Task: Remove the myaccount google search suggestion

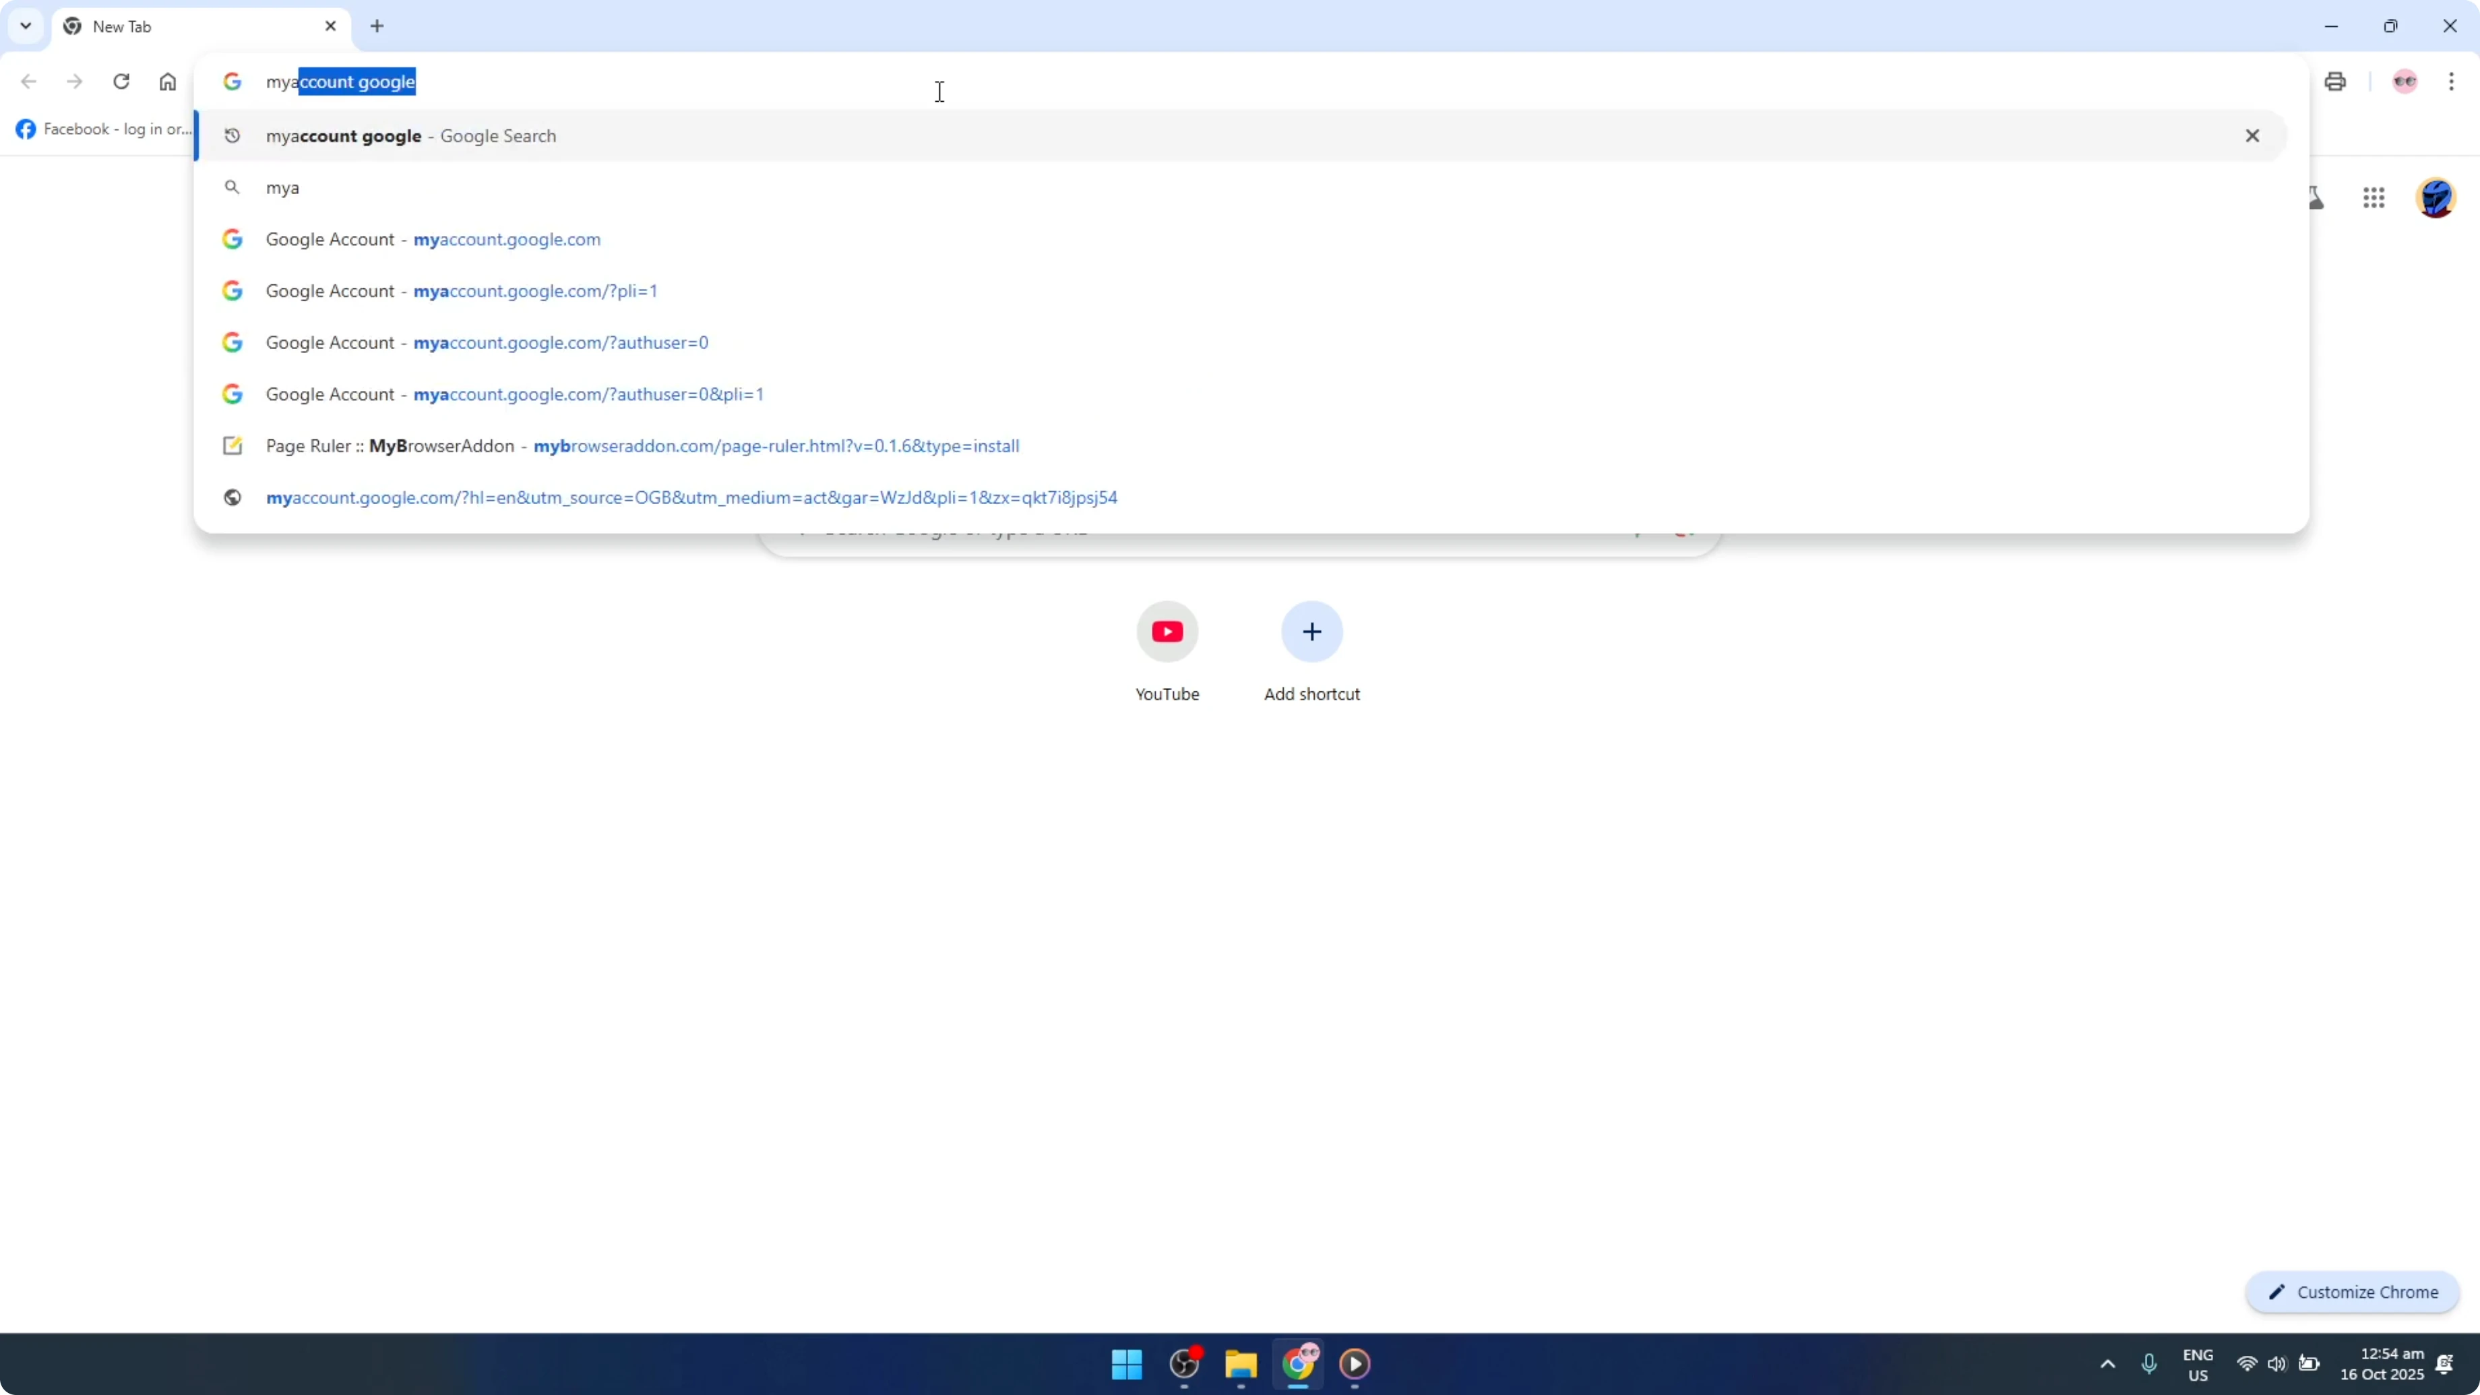Action: click(x=2253, y=135)
